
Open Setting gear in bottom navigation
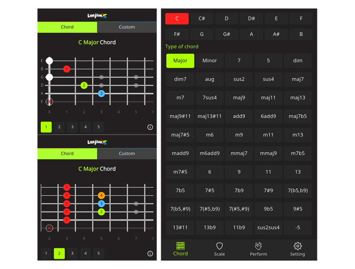(298, 249)
